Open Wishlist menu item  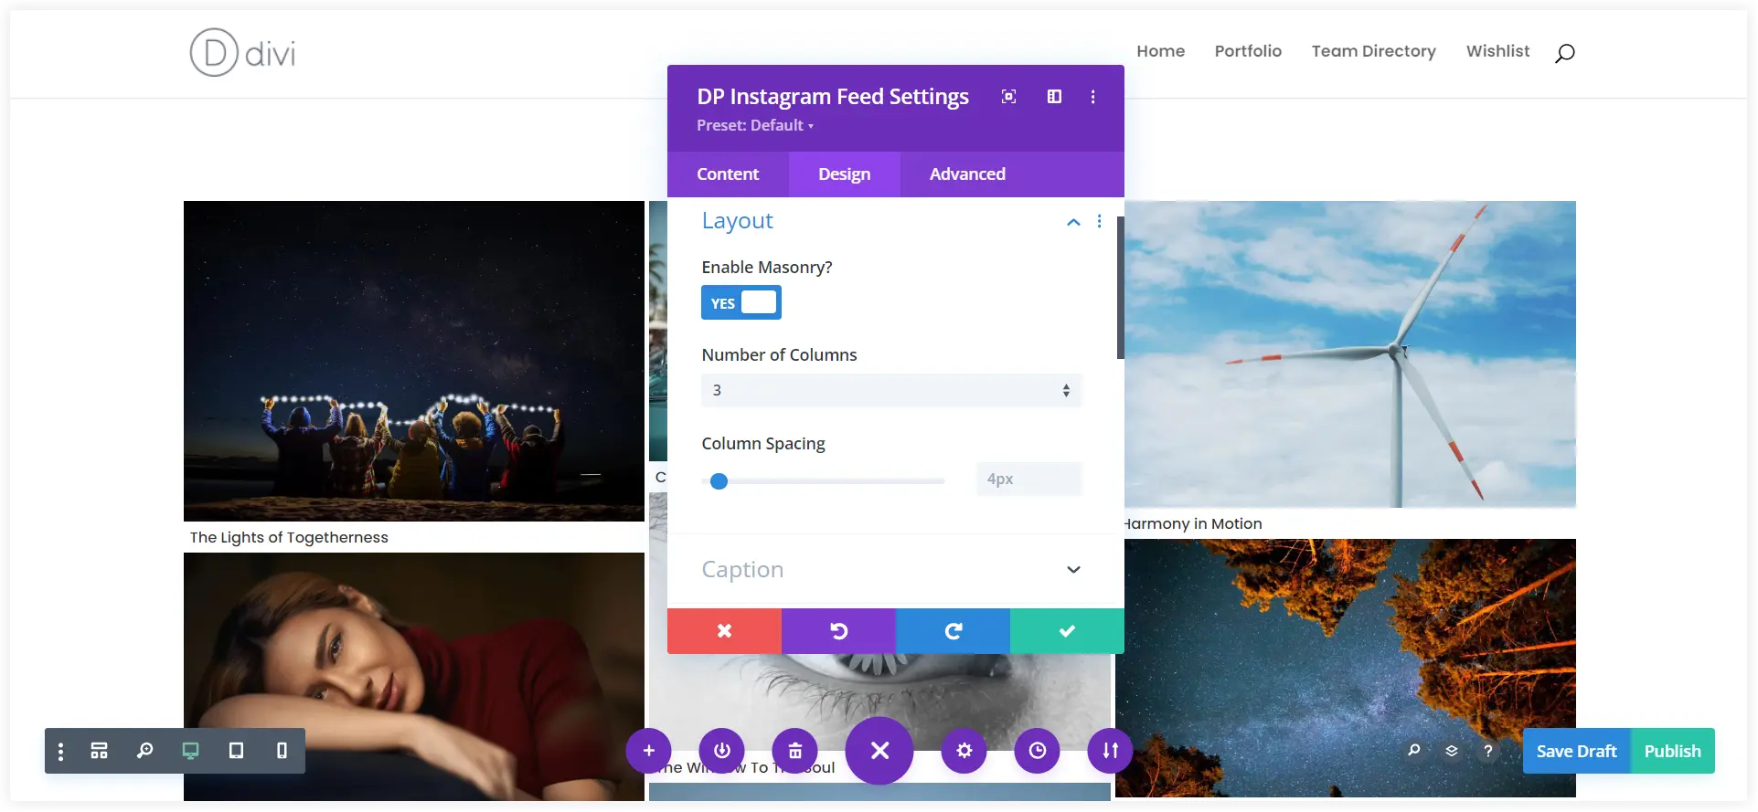click(1497, 51)
